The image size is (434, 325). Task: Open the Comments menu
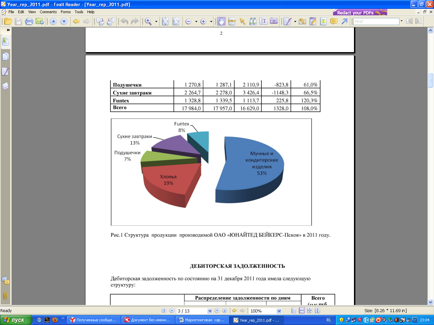(48, 12)
